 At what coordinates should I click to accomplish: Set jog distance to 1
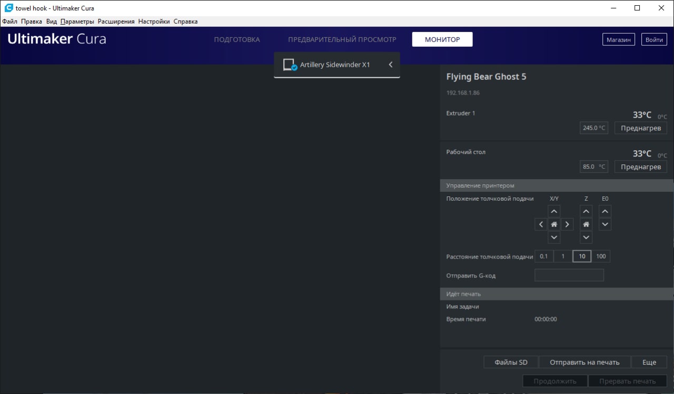(563, 256)
